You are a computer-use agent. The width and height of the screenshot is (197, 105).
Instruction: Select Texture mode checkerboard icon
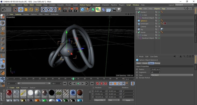click(3, 28)
